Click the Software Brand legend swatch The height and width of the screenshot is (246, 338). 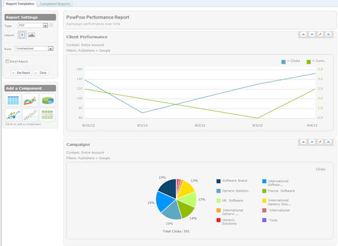pos(218,181)
